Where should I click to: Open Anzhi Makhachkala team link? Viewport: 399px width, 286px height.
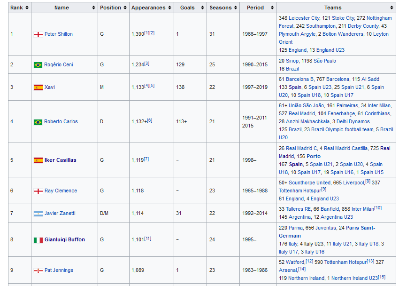coord(307,121)
